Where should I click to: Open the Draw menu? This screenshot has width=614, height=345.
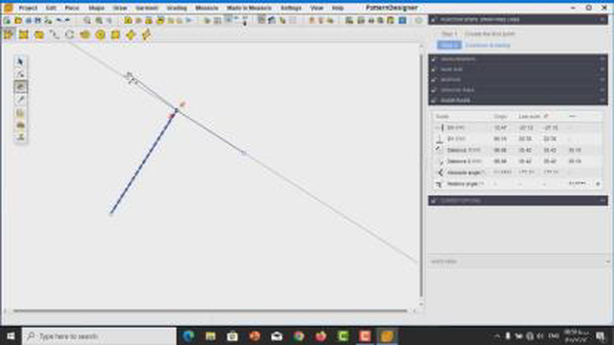coord(120,8)
